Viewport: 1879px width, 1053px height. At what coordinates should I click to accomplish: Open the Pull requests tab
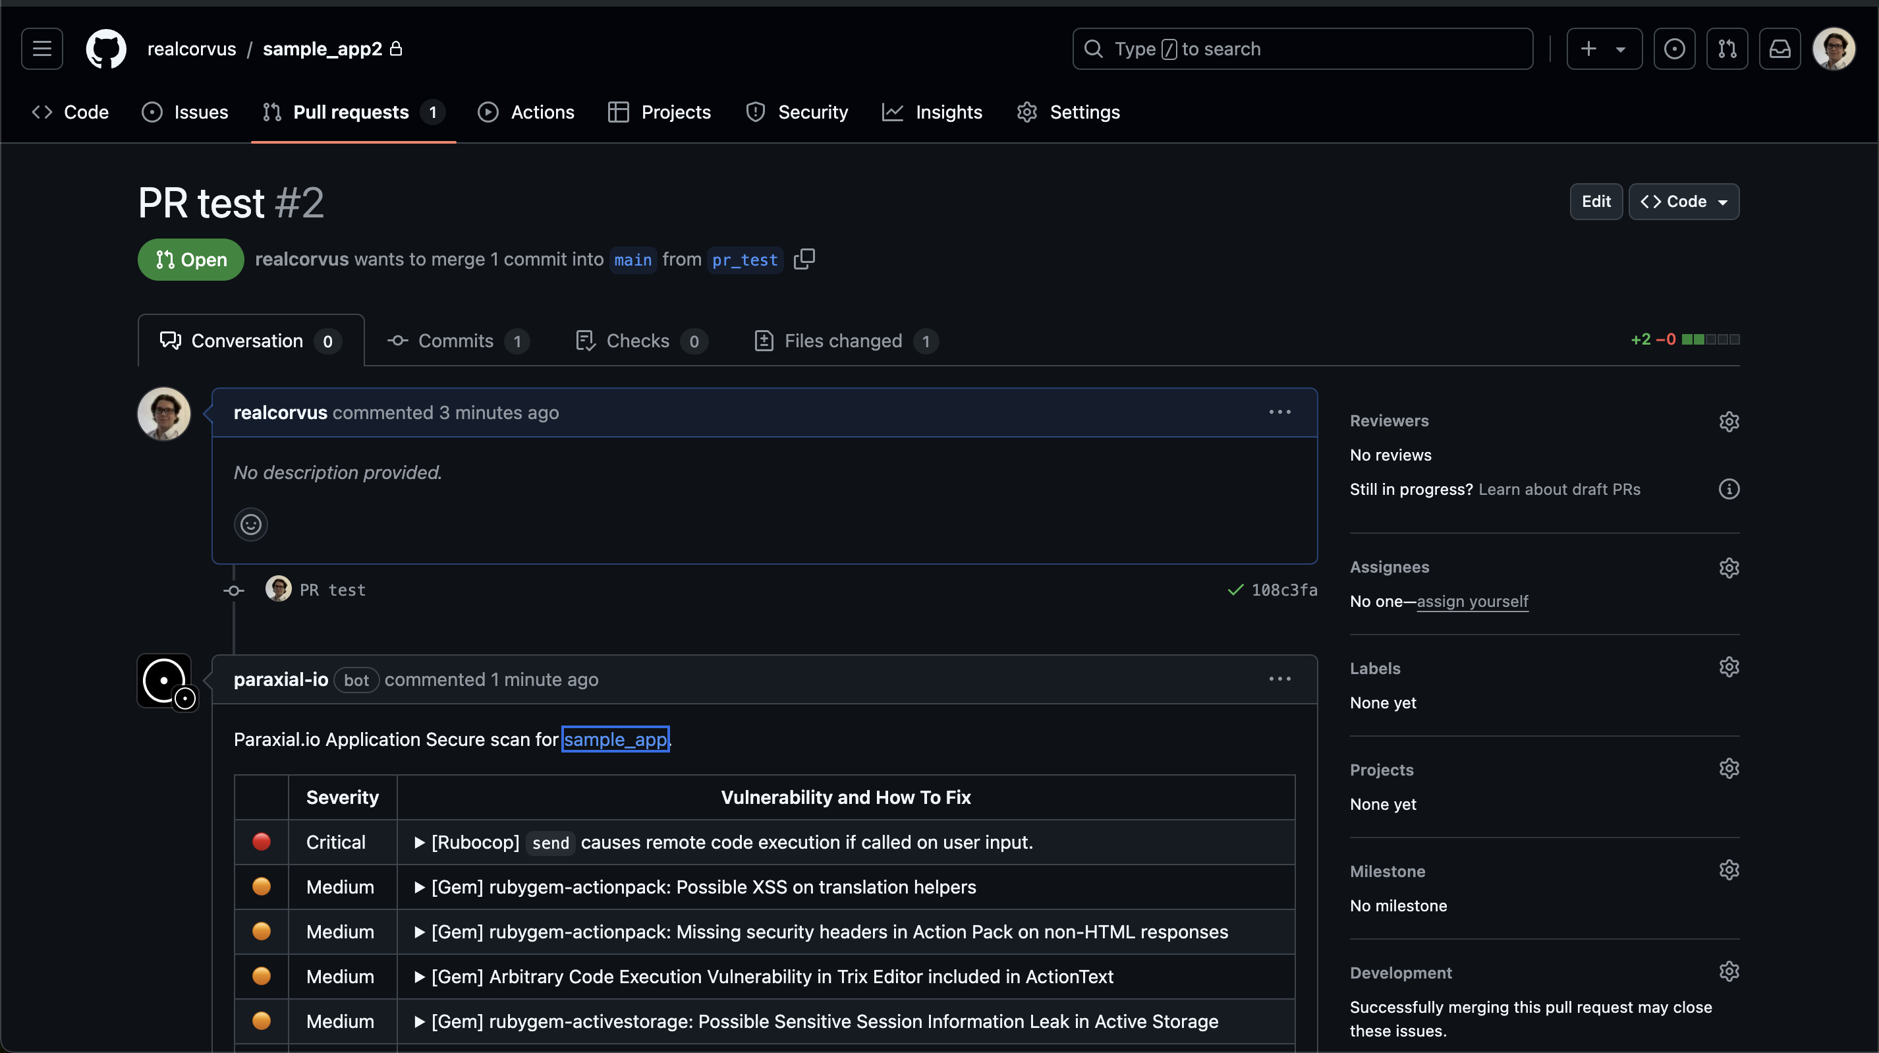tap(354, 113)
